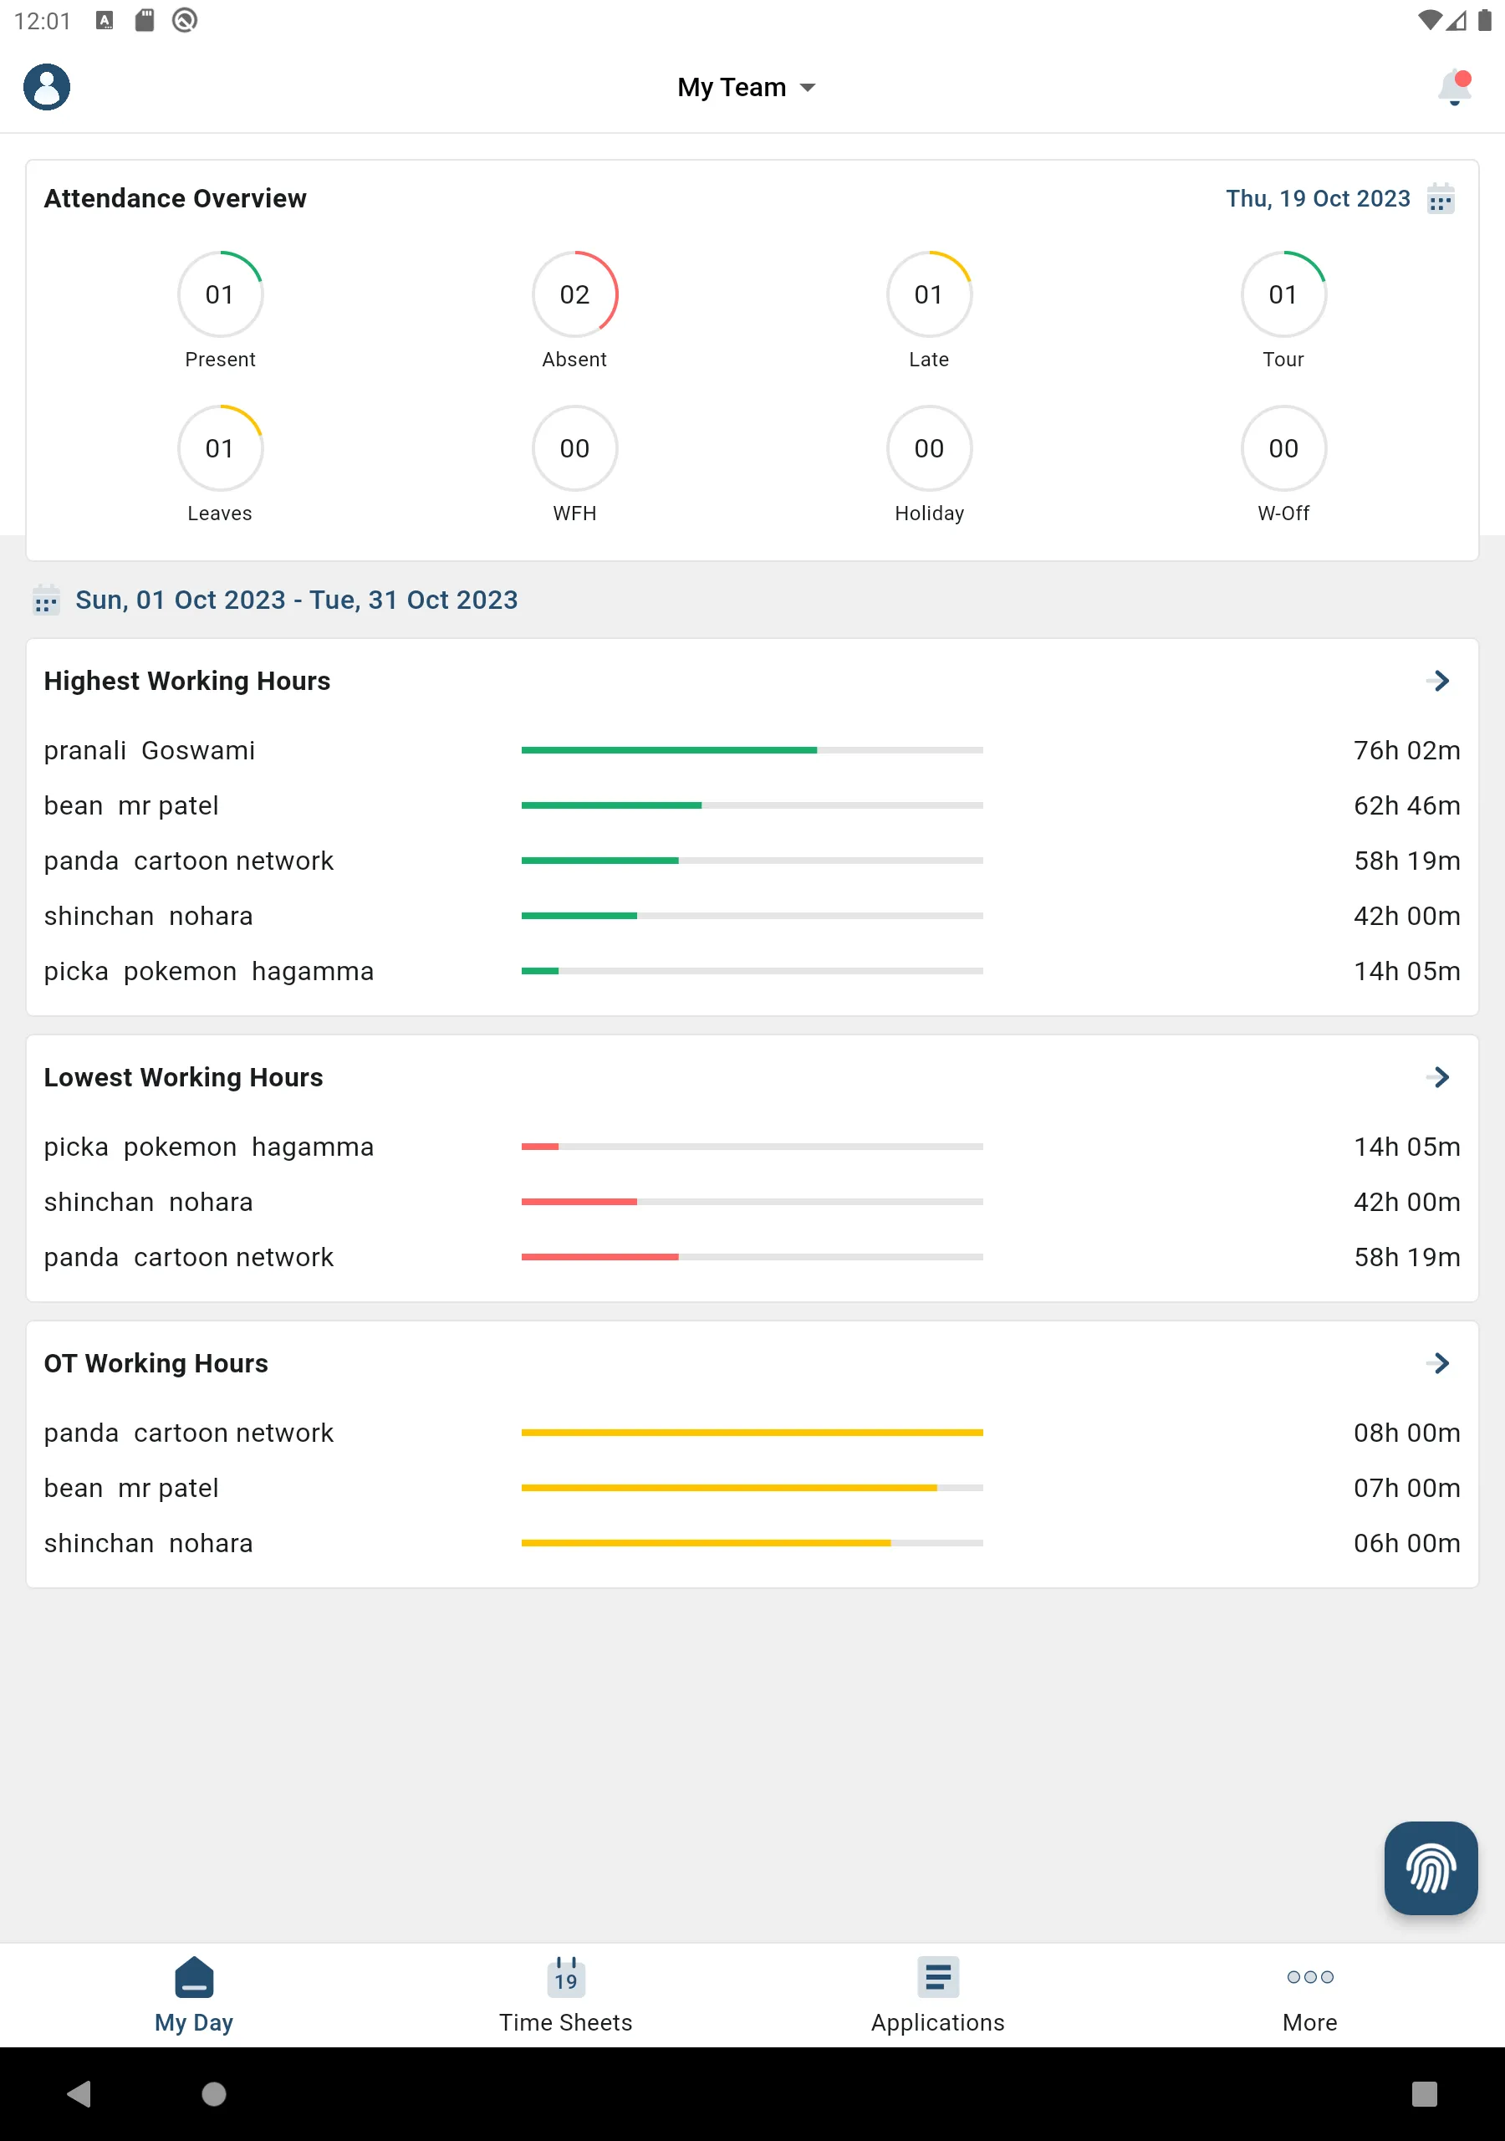
Task: Click the 08h 00m OT value
Action: [1407, 1433]
